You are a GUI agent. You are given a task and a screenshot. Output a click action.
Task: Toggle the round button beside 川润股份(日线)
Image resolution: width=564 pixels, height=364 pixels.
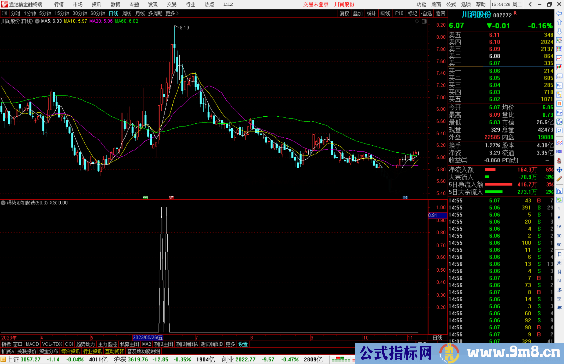pyautogui.click(x=37, y=21)
